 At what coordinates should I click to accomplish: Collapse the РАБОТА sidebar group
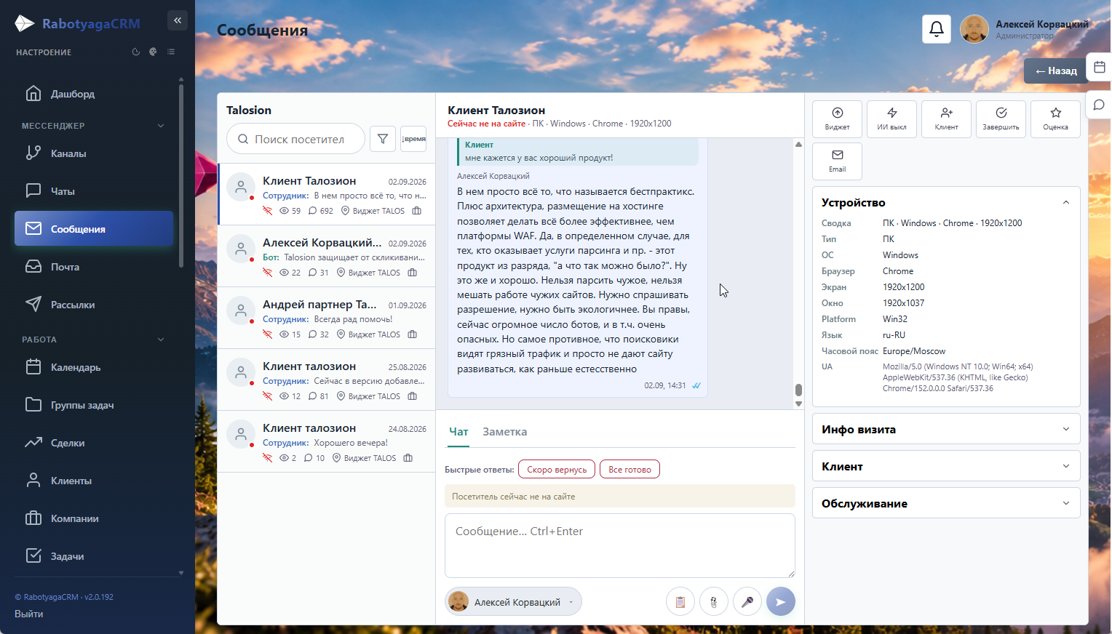pos(161,340)
